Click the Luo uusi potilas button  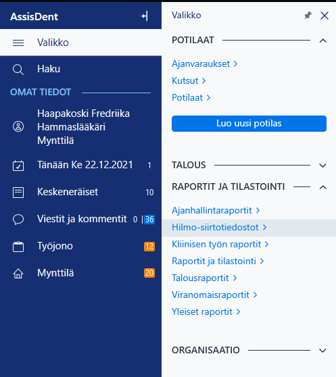pos(249,124)
